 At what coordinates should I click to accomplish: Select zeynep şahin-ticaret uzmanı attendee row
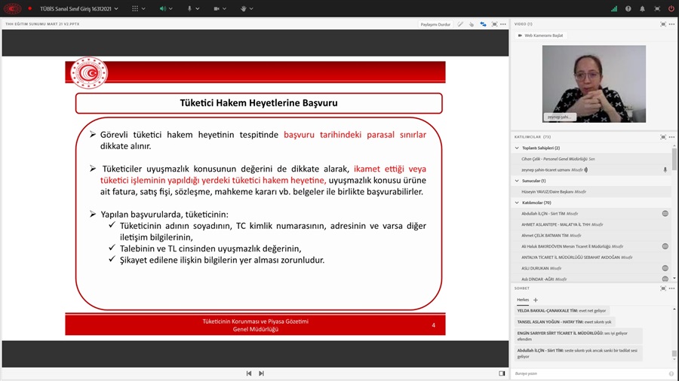coord(591,169)
